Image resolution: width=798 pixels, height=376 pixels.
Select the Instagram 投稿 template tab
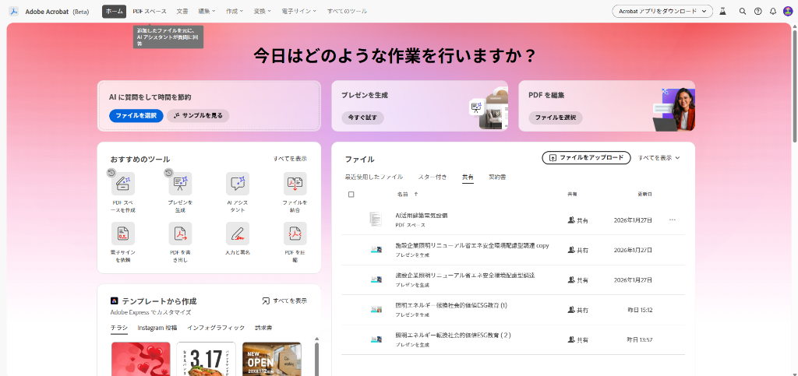[157, 328]
